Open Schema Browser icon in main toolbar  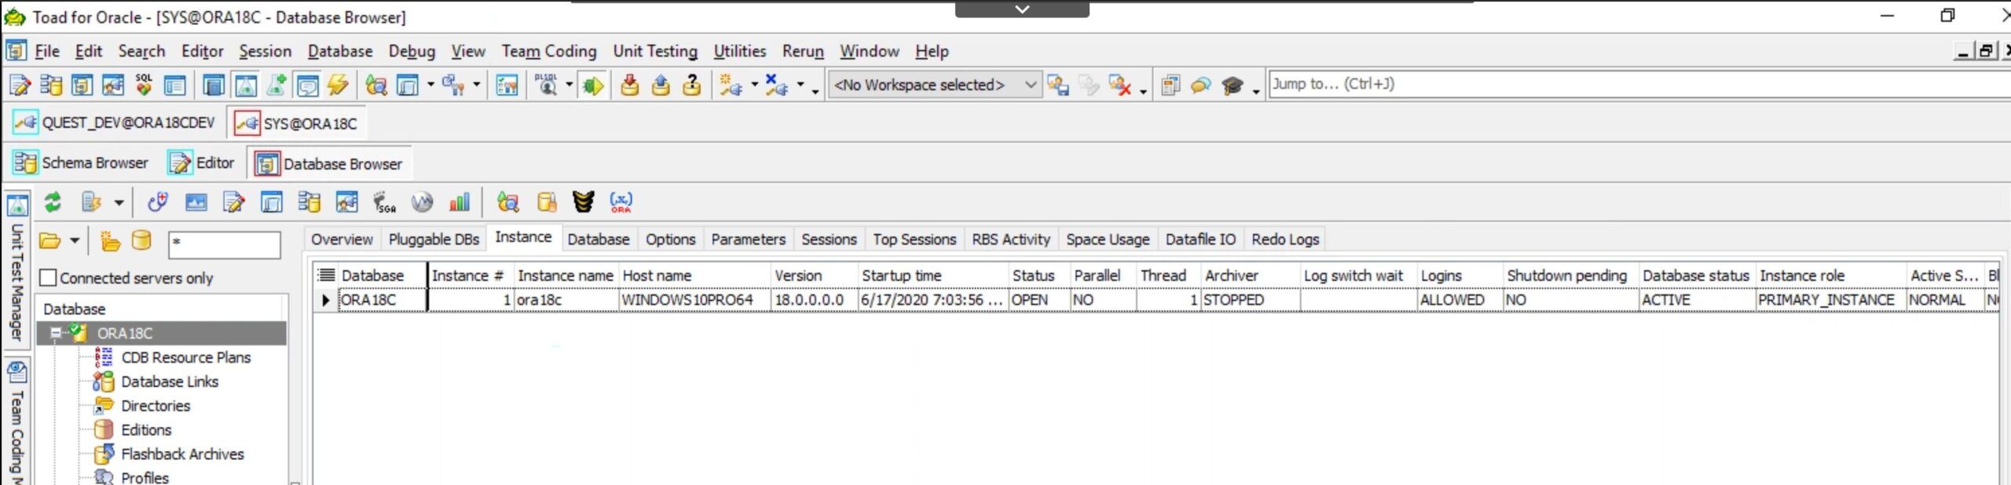(51, 85)
